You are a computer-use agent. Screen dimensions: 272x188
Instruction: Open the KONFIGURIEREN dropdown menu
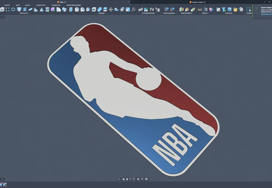[x=170, y=13]
